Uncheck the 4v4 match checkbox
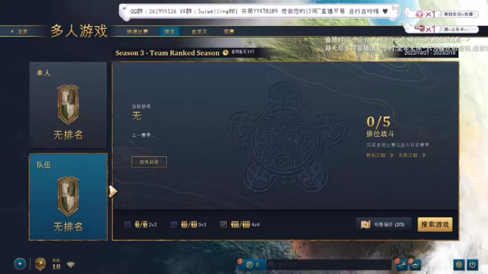Image resolution: width=488 pixels, height=274 pixels. [x=223, y=224]
